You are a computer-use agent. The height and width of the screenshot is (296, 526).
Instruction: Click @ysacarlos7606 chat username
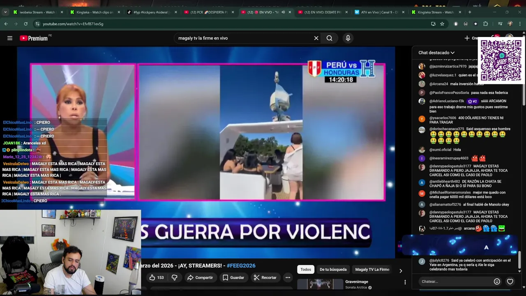coord(443,118)
